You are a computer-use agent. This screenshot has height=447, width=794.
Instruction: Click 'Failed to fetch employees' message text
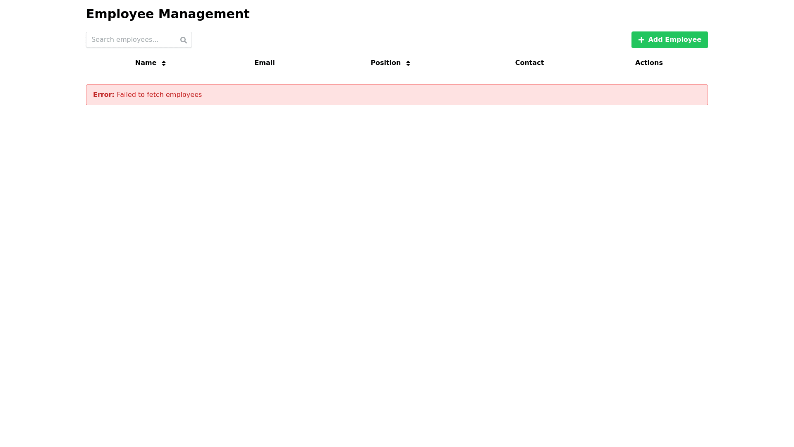(159, 95)
